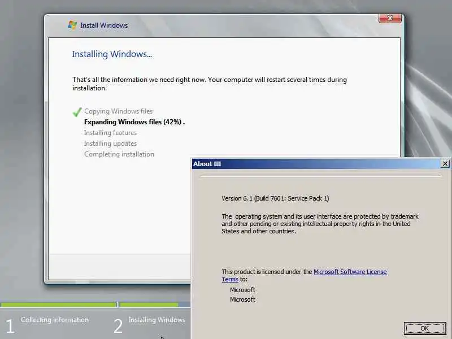Click the second 'Microsoft' licensee line
The width and height of the screenshot is (452, 339).
(242, 299)
